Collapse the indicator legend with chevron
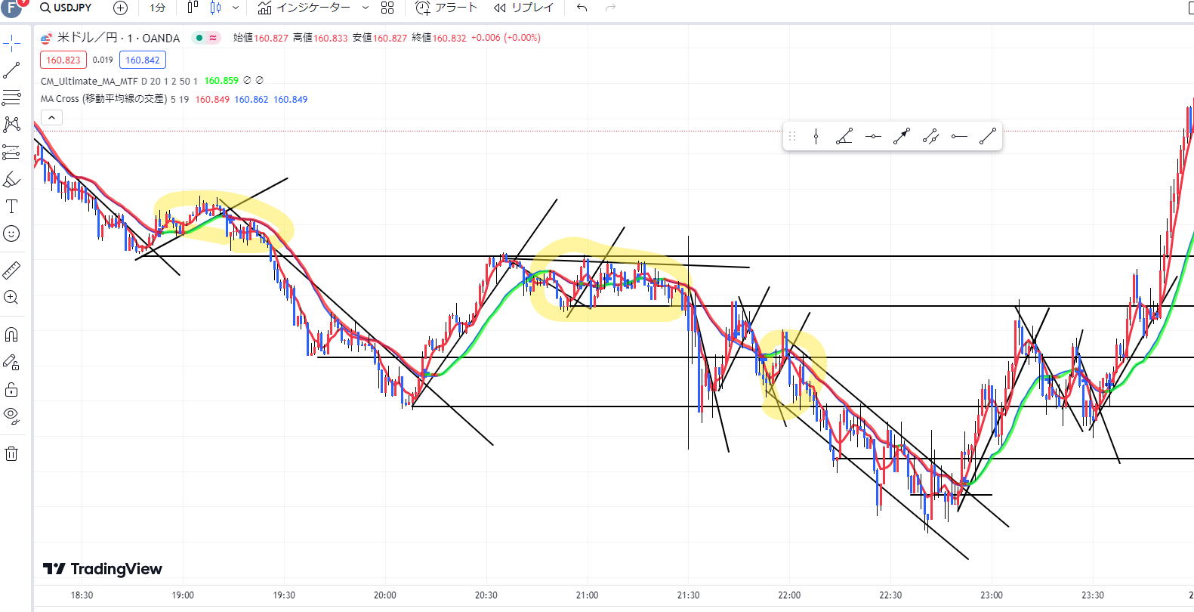This screenshot has width=1194, height=612. pyautogui.click(x=51, y=118)
